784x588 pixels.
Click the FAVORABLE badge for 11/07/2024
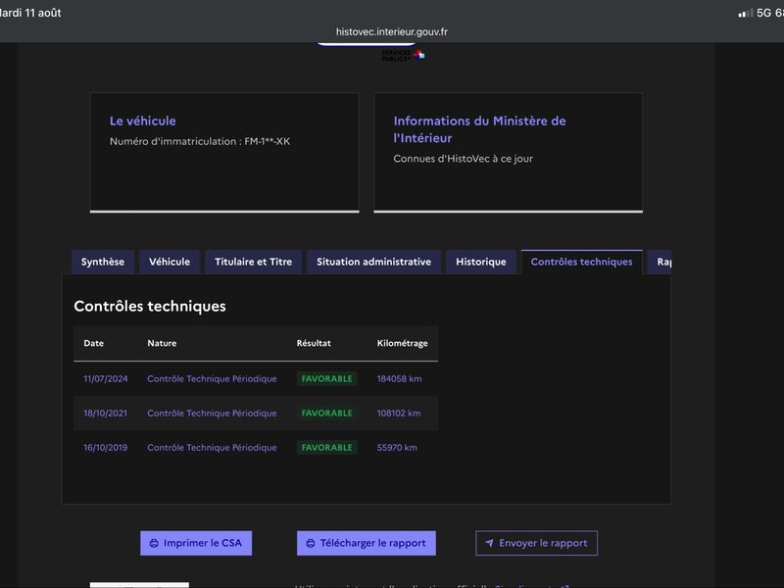pos(327,379)
